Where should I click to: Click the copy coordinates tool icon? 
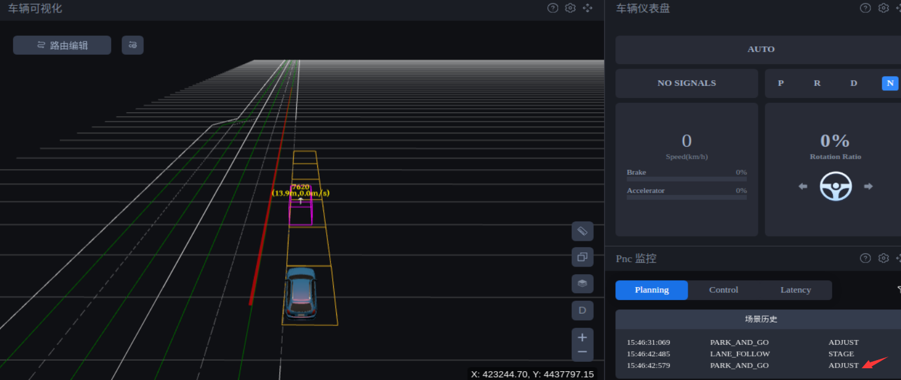point(582,257)
